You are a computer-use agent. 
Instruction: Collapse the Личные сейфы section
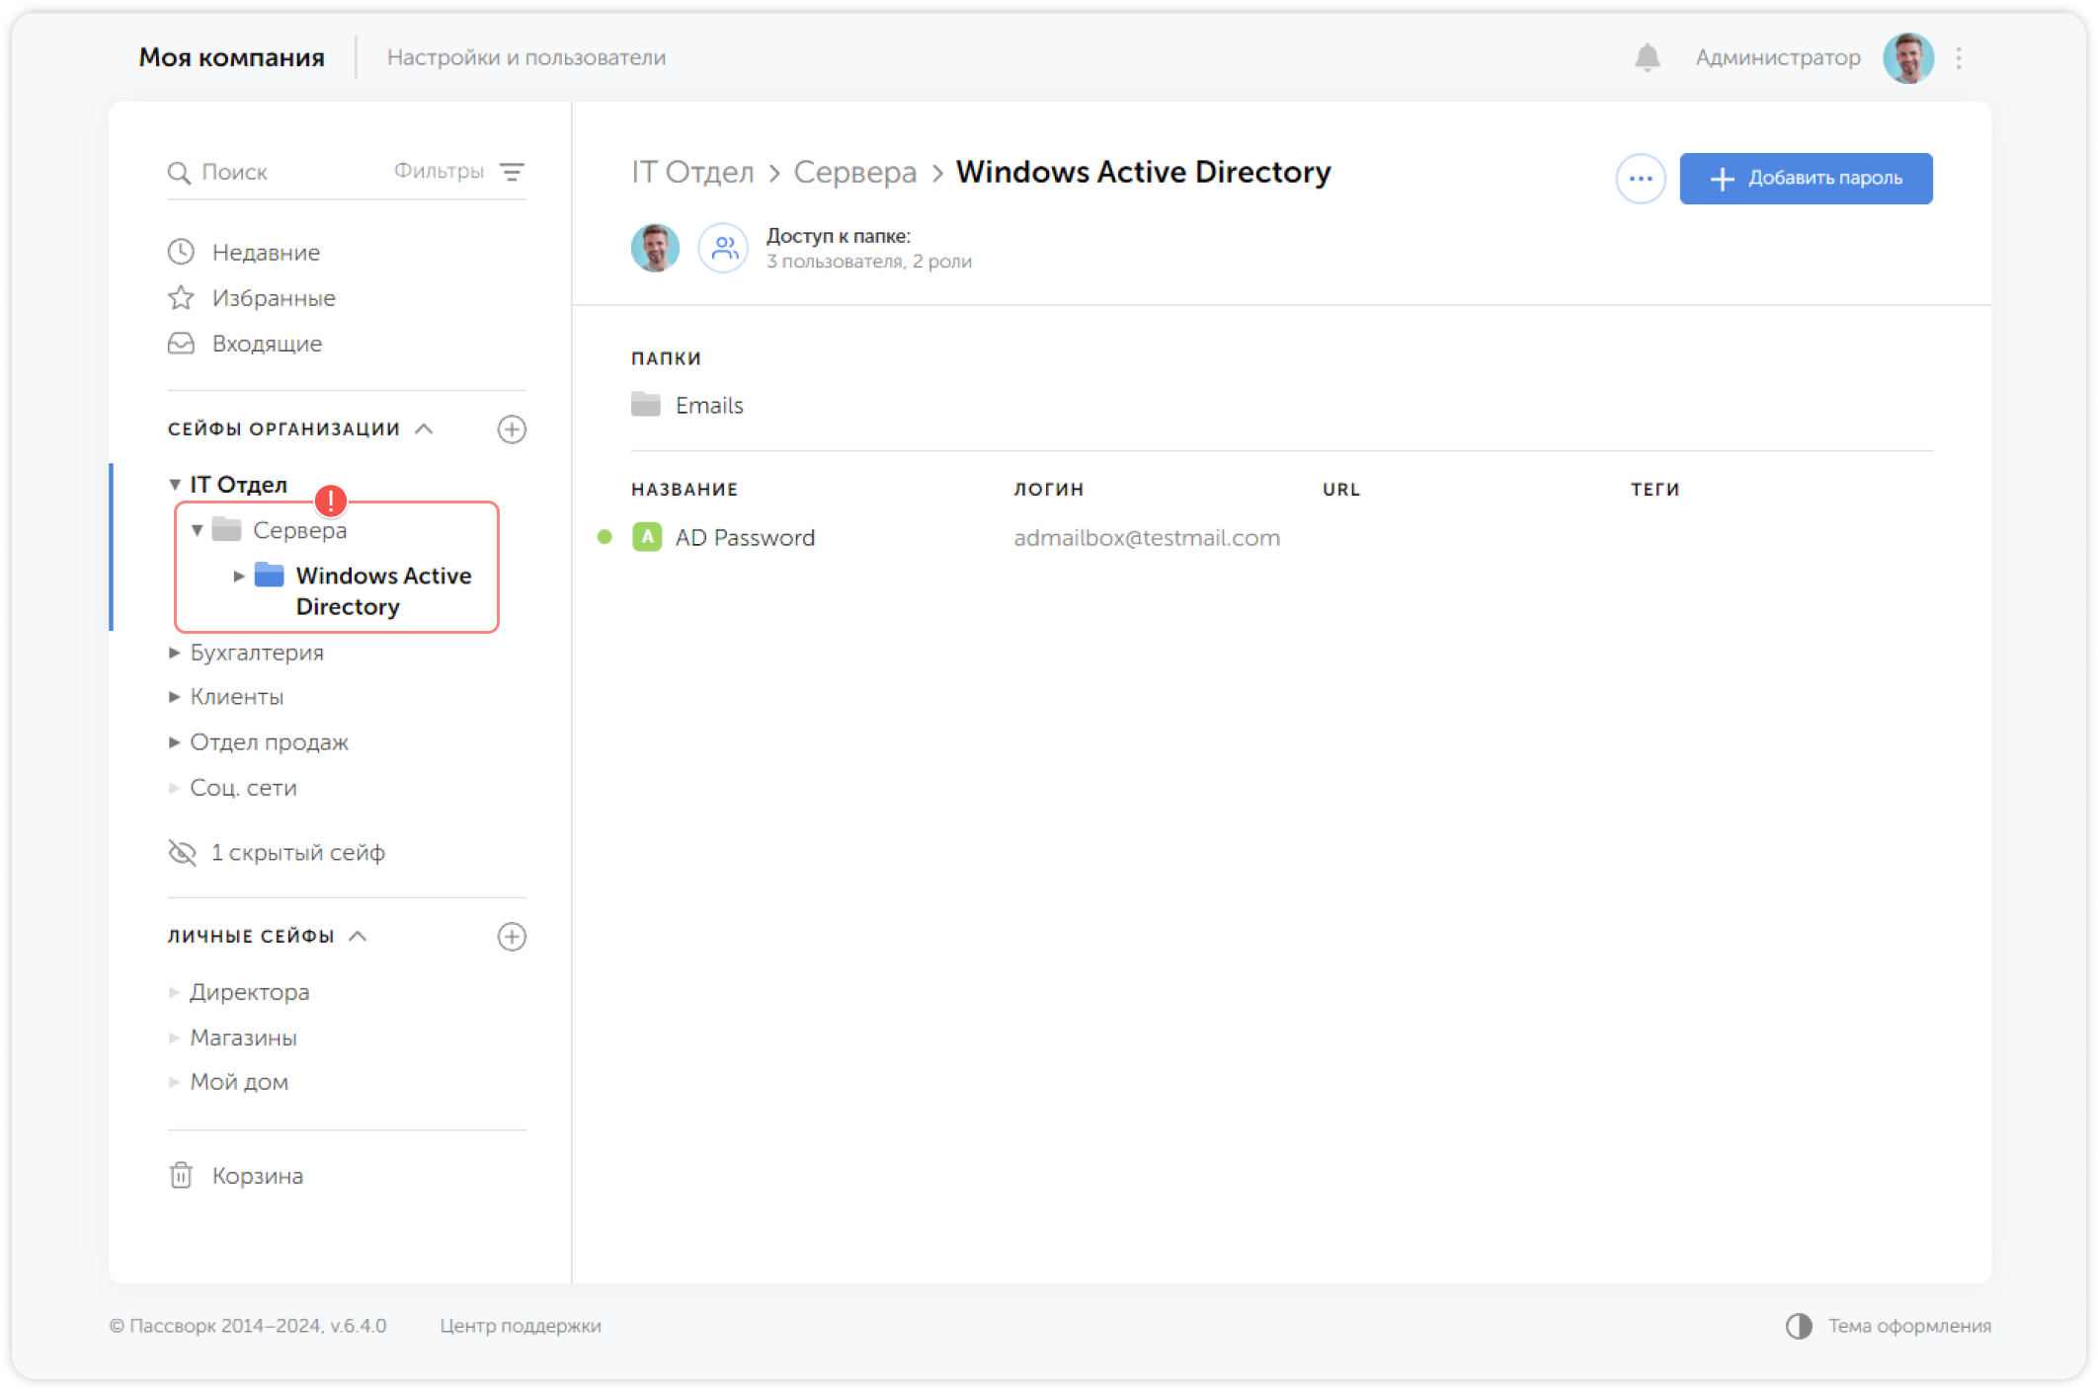359,936
